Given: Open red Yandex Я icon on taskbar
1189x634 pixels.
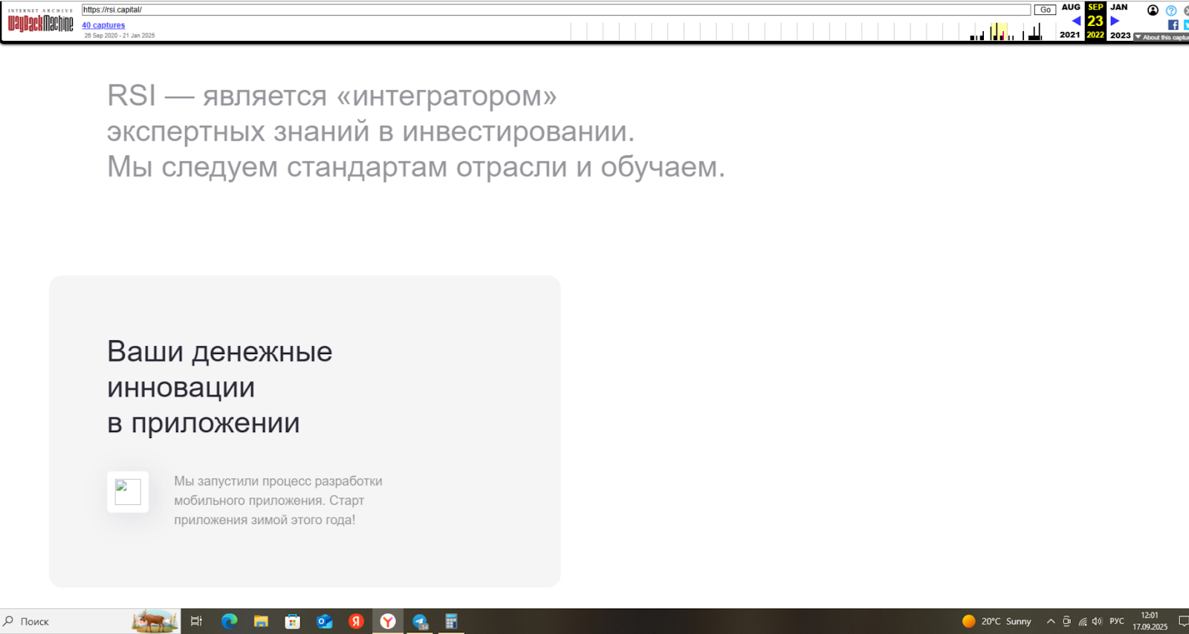Looking at the screenshot, I should (x=356, y=621).
